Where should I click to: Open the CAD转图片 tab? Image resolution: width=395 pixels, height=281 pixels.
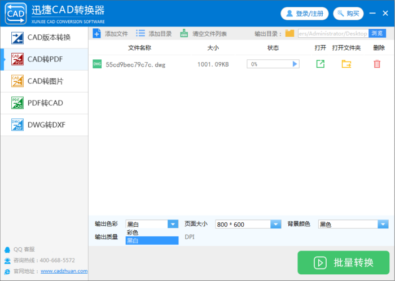tap(45, 81)
